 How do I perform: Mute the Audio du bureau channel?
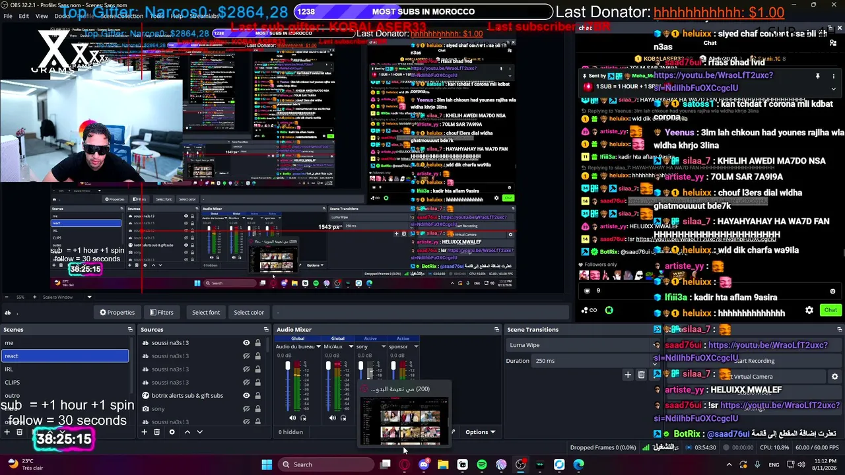[292, 418]
